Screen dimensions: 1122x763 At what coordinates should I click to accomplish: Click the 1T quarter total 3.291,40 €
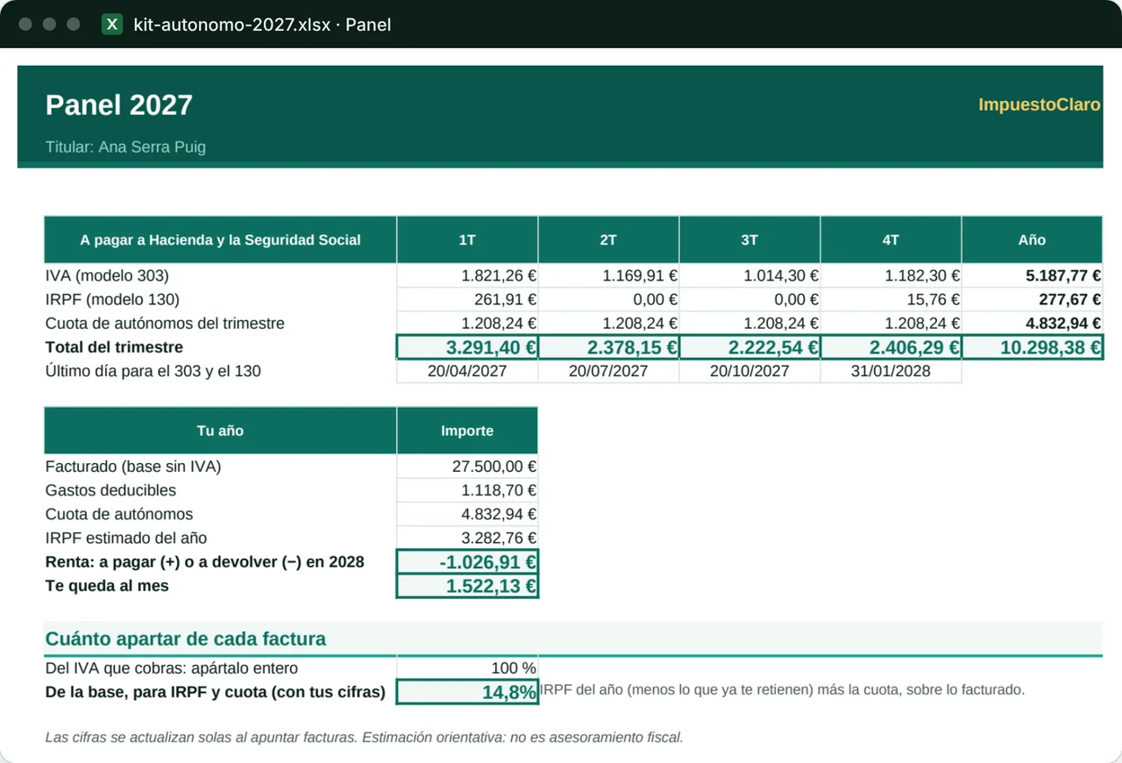click(x=467, y=347)
